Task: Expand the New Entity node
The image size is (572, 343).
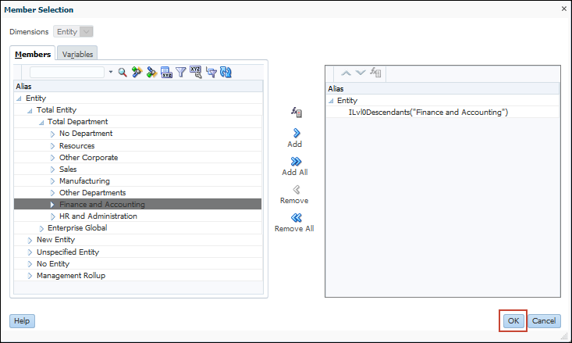Action: click(x=30, y=241)
